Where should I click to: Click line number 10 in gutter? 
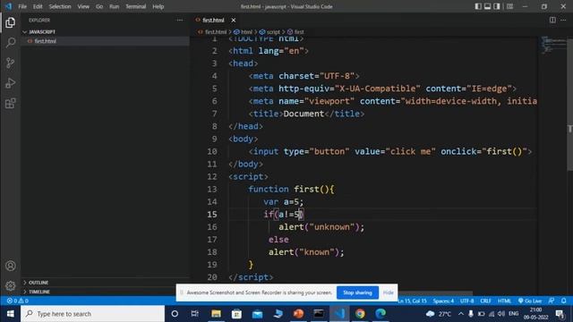coord(212,151)
